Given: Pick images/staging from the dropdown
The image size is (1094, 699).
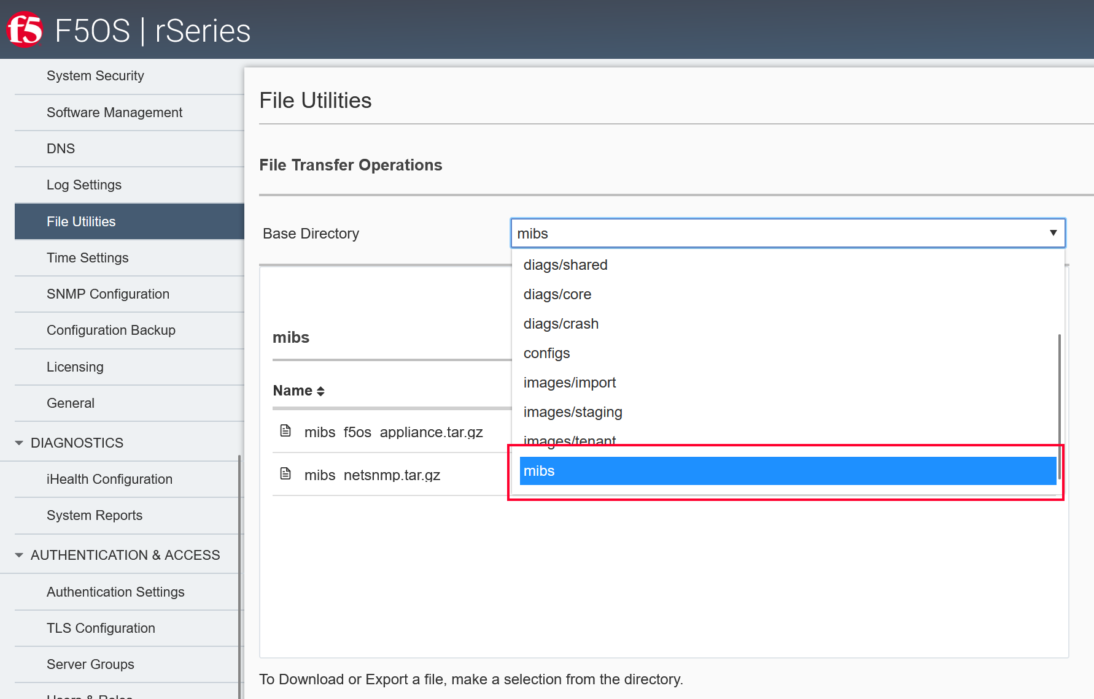Looking at the screenshot, I should pos(785,412).
